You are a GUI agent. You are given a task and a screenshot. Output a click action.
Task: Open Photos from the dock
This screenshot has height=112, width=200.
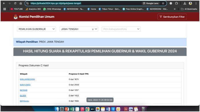[x=98, y=109]
